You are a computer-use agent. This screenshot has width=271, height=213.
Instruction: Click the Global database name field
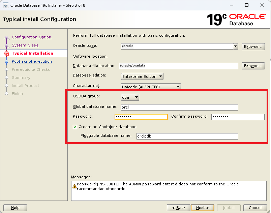point(180,107)
